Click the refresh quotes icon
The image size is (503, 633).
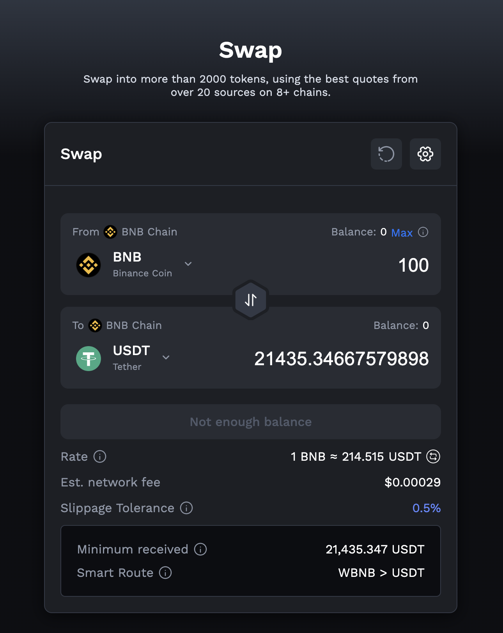[x=386, y=154]
